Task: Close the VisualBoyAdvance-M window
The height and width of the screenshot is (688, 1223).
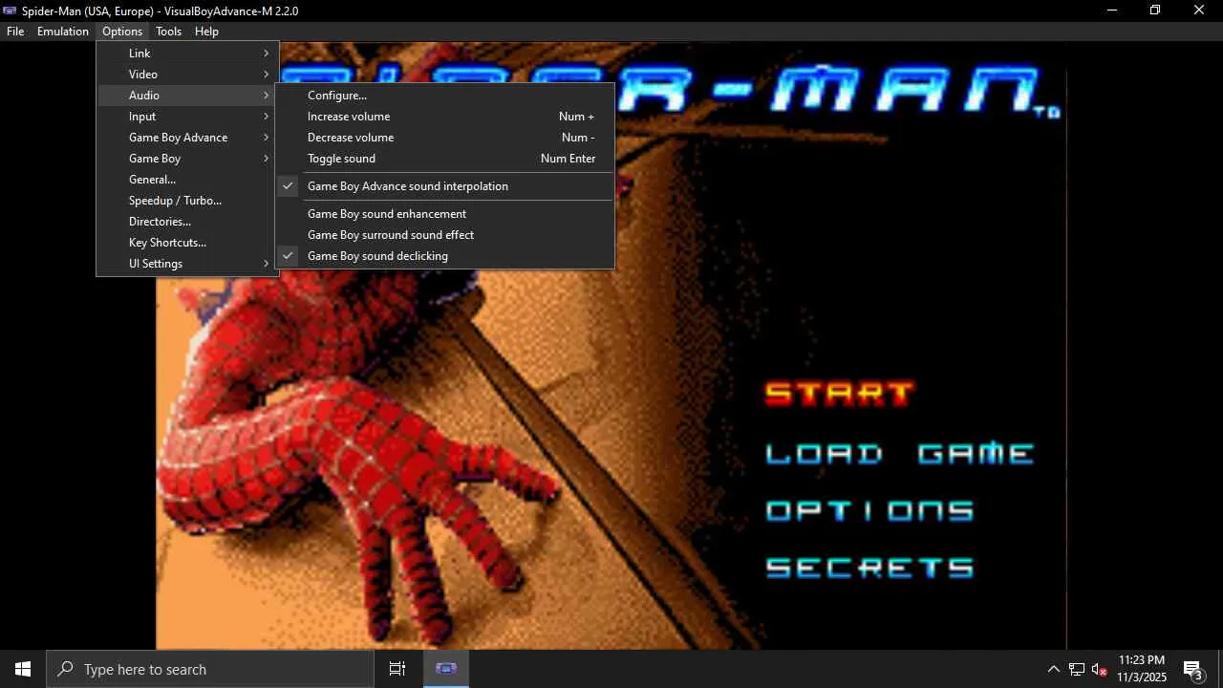Action: tap(1199, 11)
